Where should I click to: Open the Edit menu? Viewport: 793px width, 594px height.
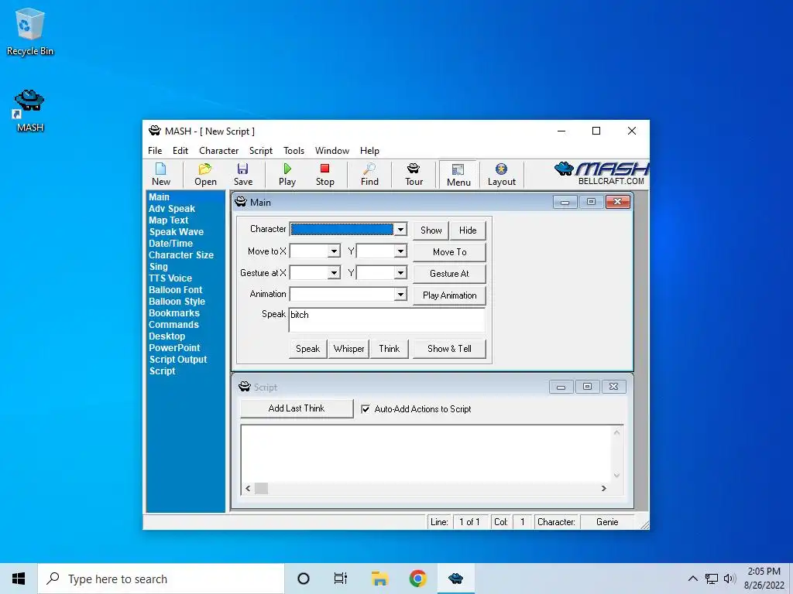pos(180,151)
